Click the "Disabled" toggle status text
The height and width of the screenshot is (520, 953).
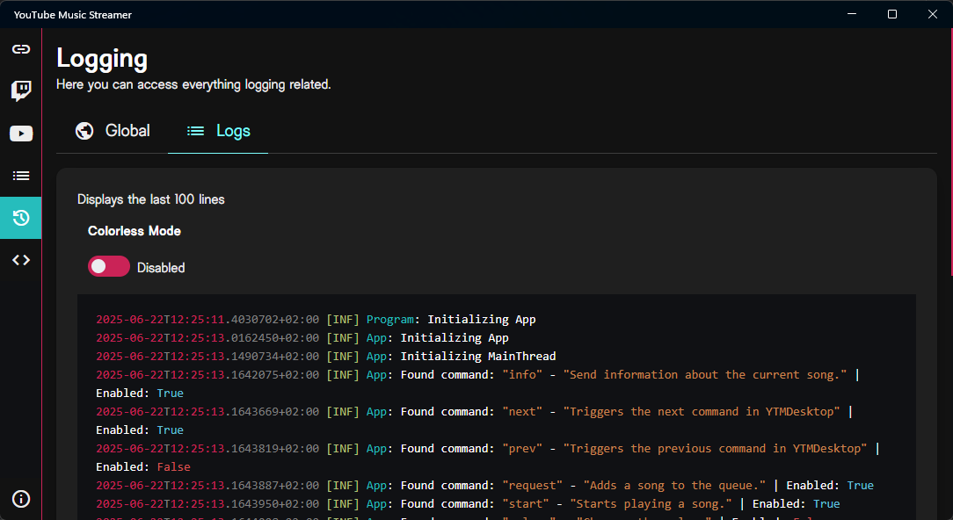click(161, 267)
